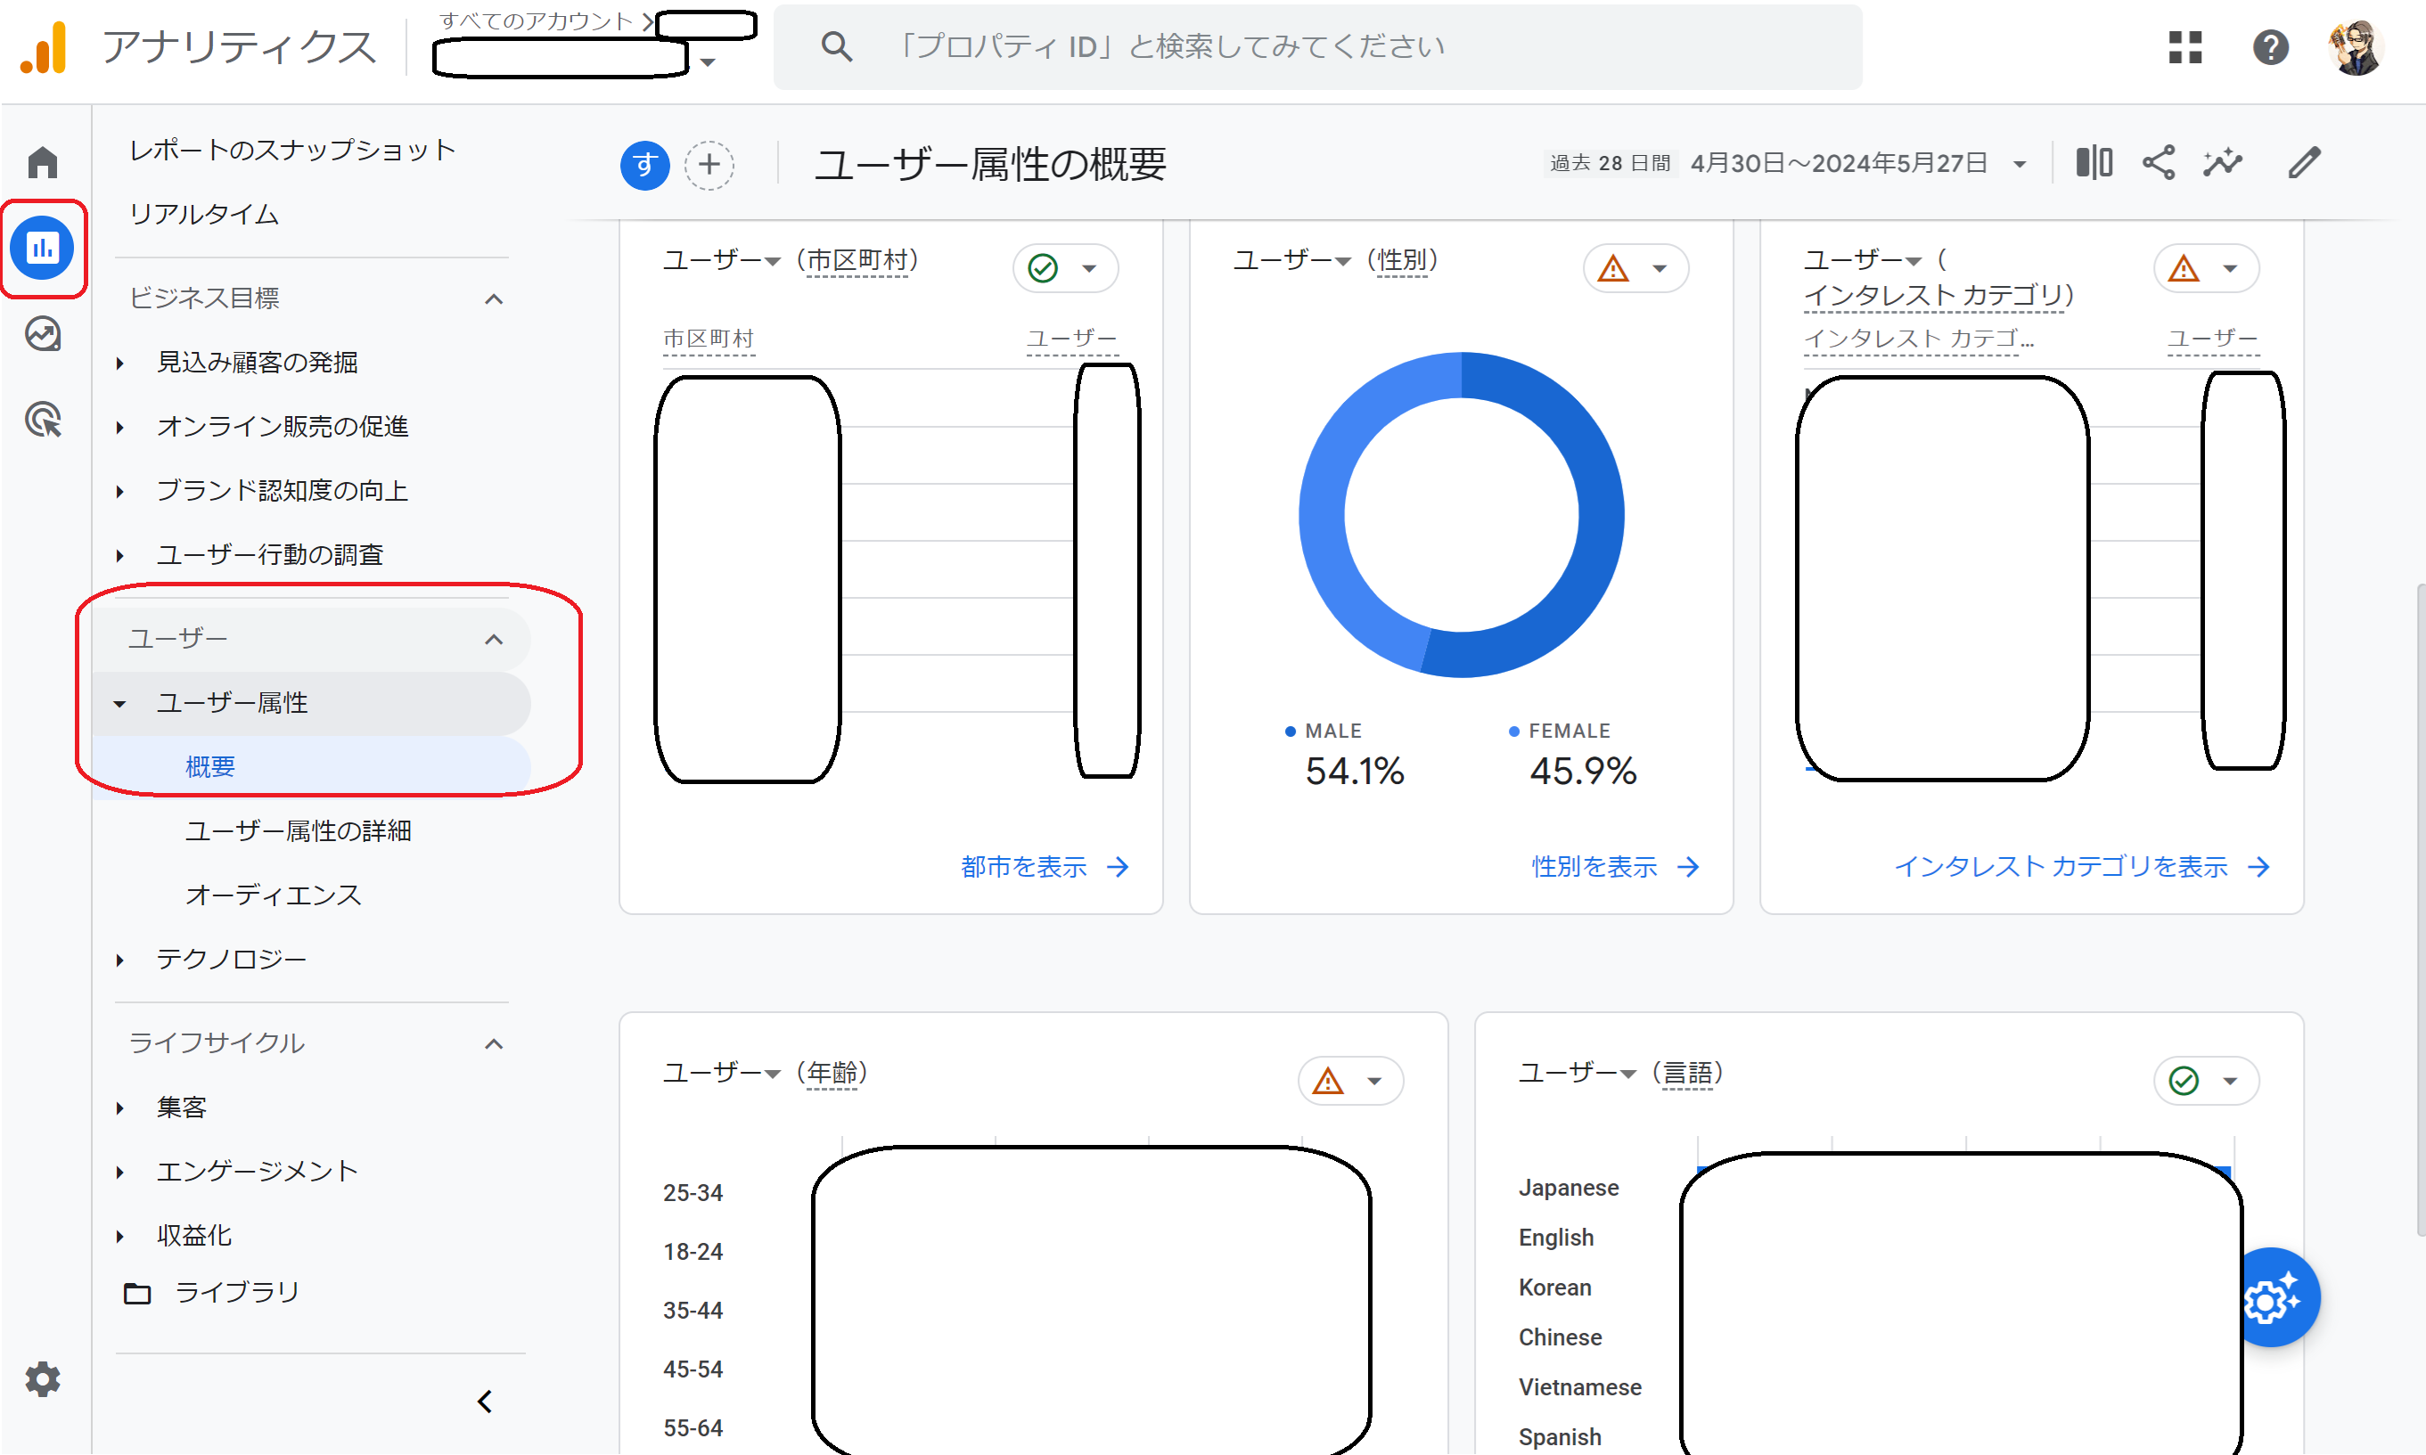Click the compare columns icon

[x=2093, y=163]
